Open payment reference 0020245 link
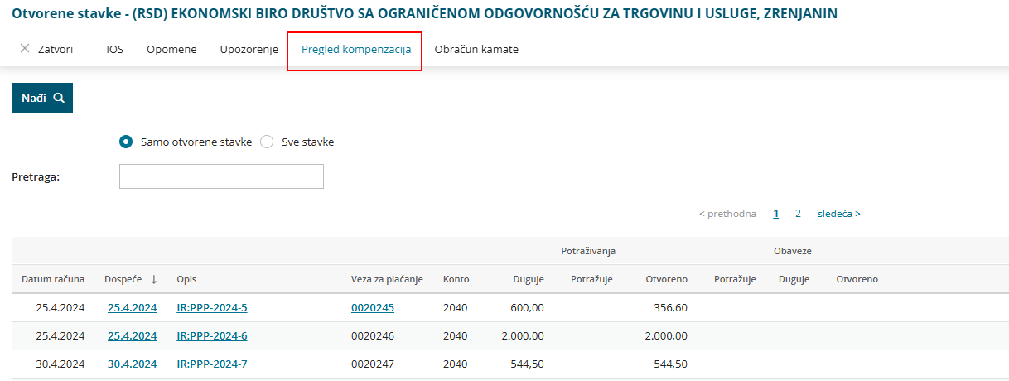Image resolution: width=1009 pixels, height=381 pixels. [x=373, y=308]
